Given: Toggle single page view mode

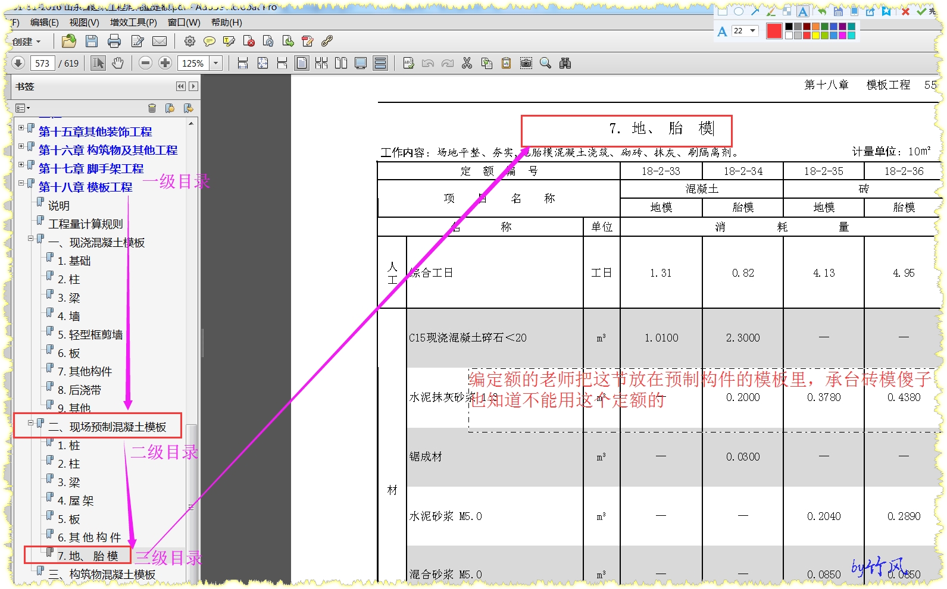Looking at the screenshot, I should 302,63.
